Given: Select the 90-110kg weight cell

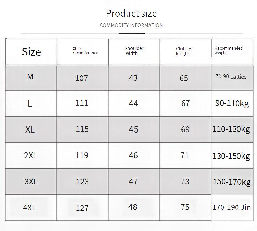Looking at the screenshot, I should pyautogui.click(x=232, y=103).
